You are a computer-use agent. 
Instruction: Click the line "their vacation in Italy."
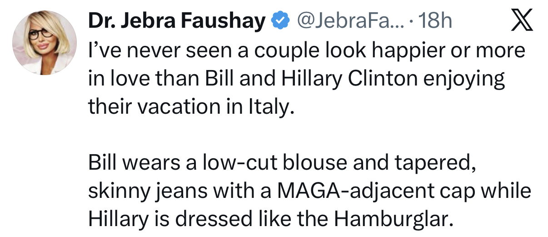click(x=188, y=106)
